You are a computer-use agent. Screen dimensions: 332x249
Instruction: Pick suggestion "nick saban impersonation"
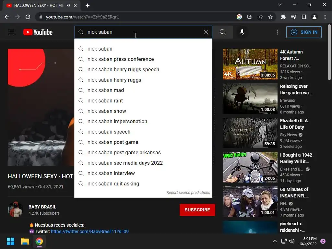click(x=143, y=121)
